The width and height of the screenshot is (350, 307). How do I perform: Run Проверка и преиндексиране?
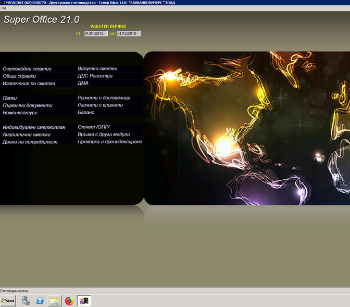pos(109,141)
